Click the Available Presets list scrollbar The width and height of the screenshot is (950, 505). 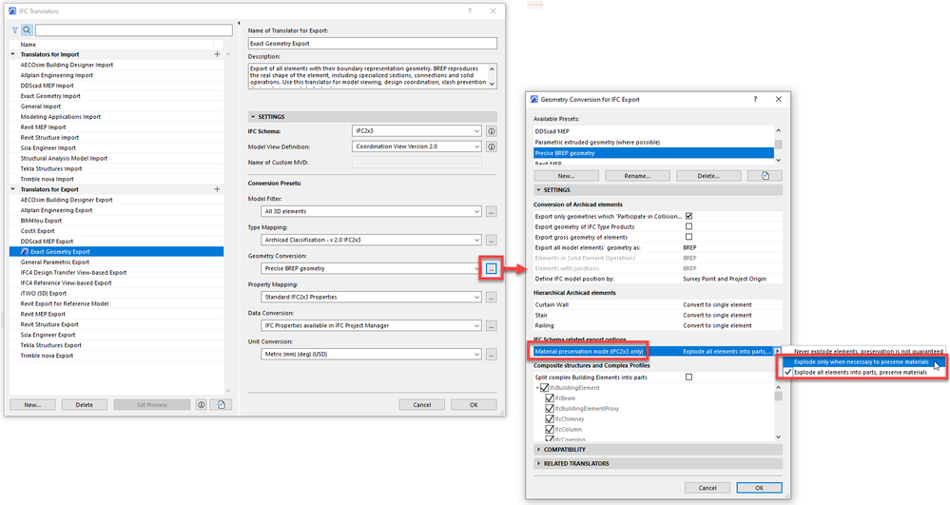pyautogui.click(x=779, y=146)
